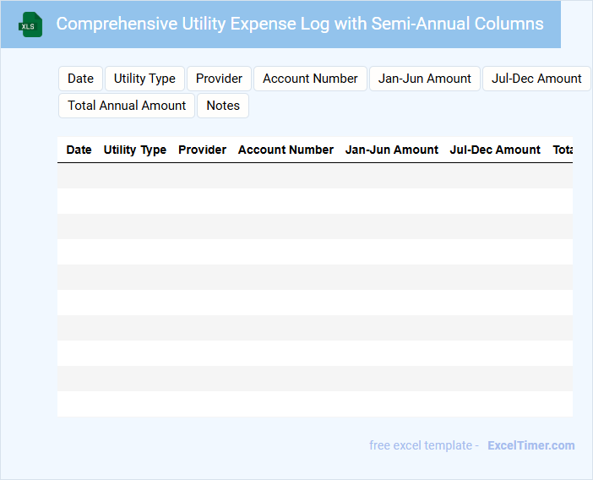Click the page title heading text
593x480 pixels.
pos(300,24)
